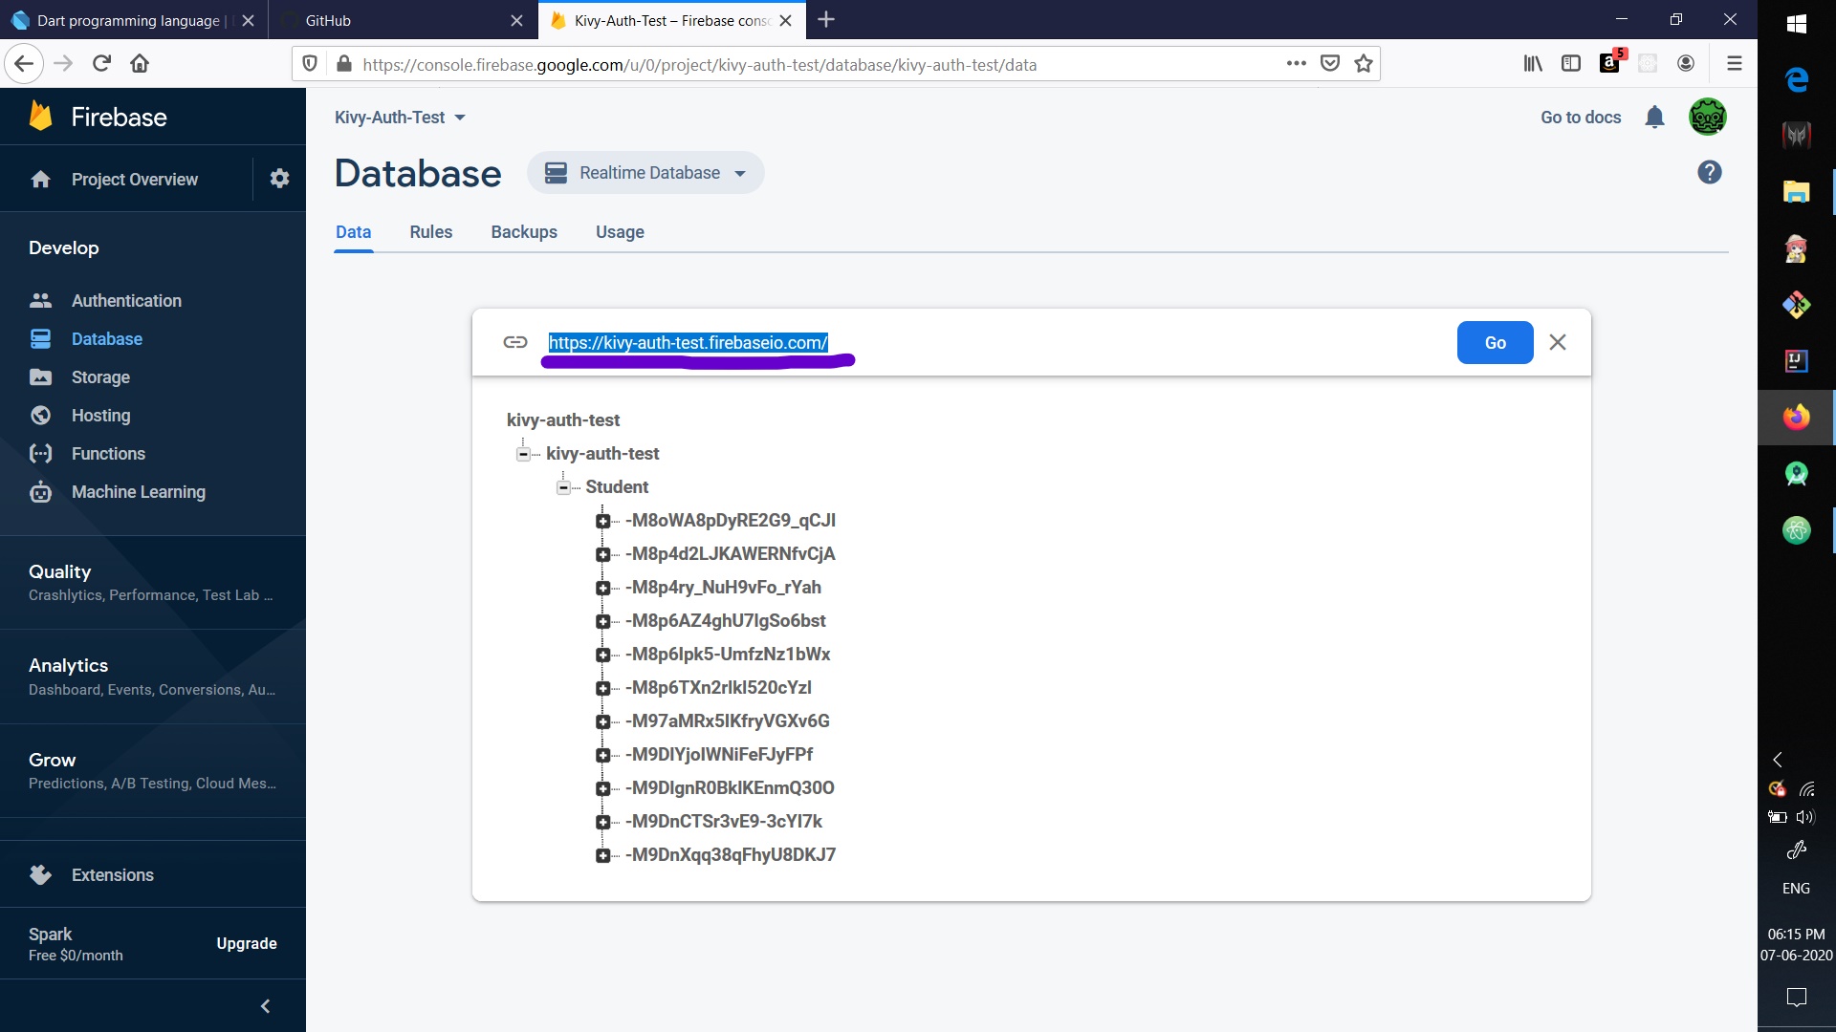Click the notifications bell icon
Viewport: 1836px width, 1032px height.
1654,118
